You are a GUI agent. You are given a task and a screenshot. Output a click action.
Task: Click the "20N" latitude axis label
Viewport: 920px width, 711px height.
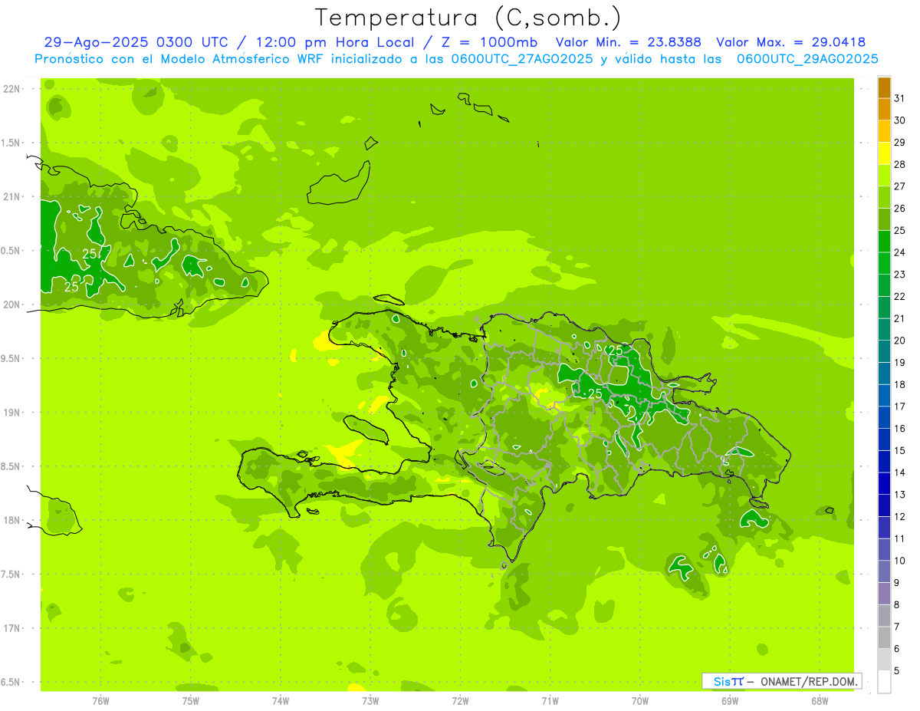pyautogui.click(x=13, y=305)
